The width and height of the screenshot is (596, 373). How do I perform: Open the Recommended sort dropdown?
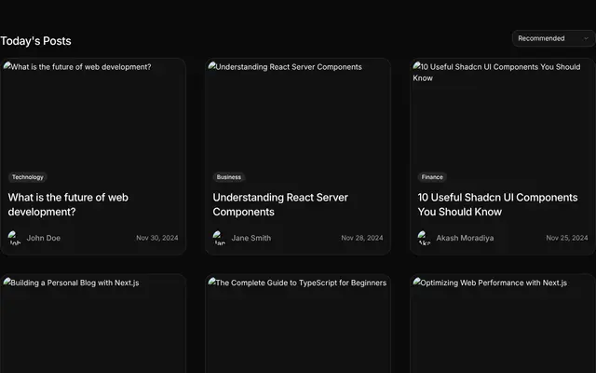[554, 38]
